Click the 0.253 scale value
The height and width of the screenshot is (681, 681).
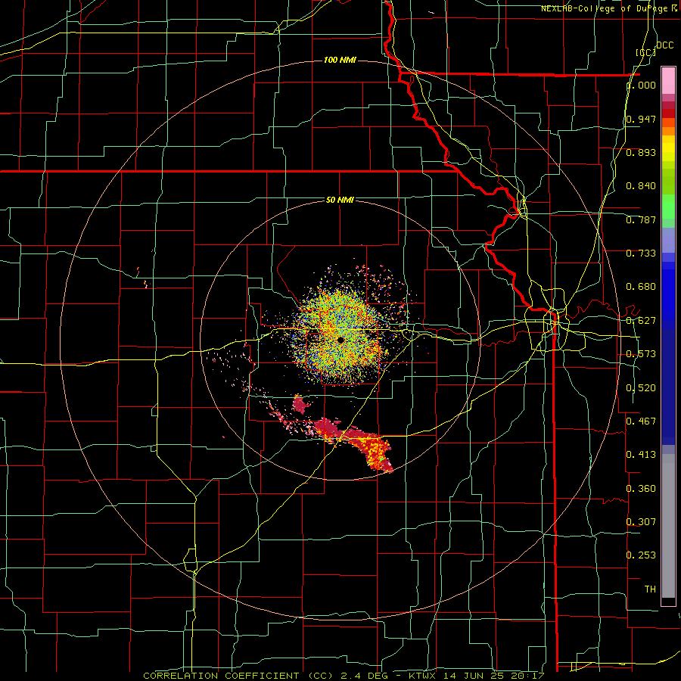pyautogui.click(x=641, y=555)
